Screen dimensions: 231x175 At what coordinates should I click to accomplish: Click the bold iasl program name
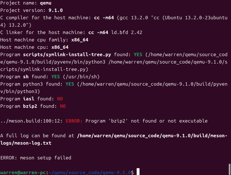29,99
